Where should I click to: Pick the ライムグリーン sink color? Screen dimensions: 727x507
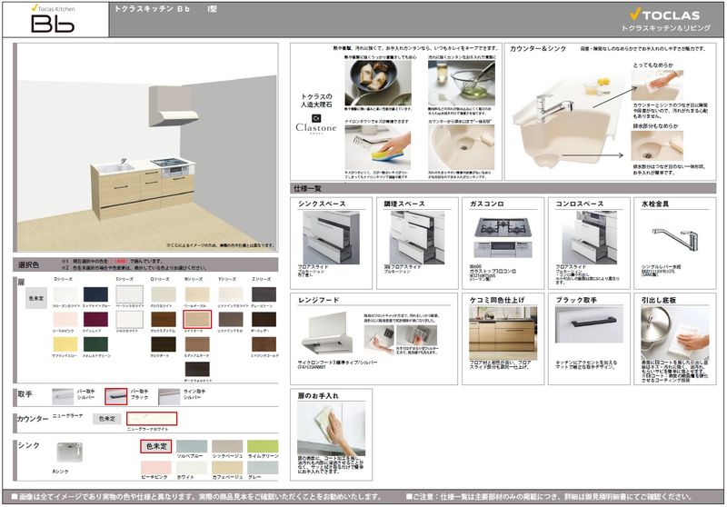click(263, 446)
